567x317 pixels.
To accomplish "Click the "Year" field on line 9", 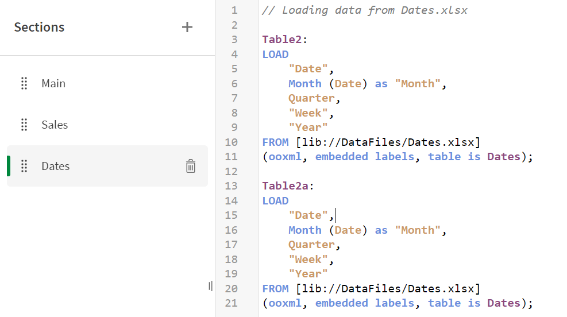I will pos(308,127).
